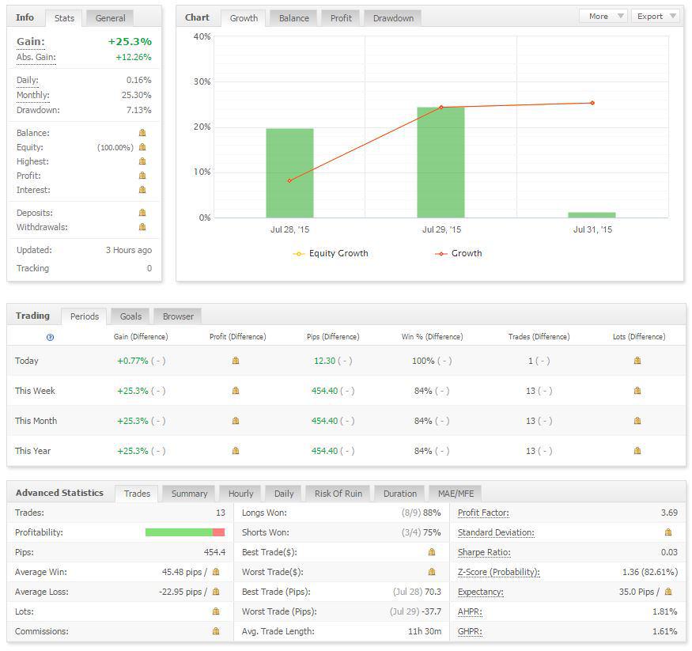The width and height of the screenshot is (692, 651).
Task: Click the Z-Score (Probability) link
Action: 499,572
